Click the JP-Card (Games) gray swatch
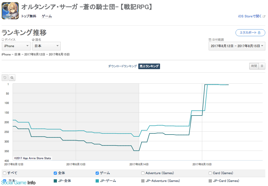The height and width of the screenshot is (186, 268). (210, 181)
